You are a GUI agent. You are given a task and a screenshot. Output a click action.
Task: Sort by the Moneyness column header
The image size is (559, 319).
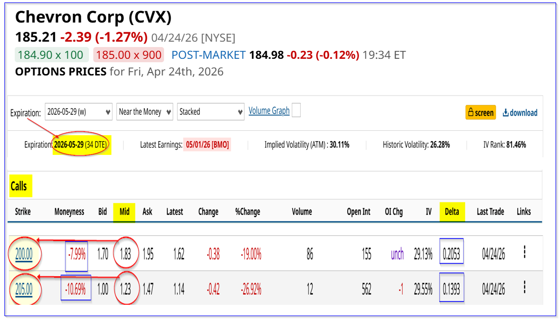(x=69, y=212)
